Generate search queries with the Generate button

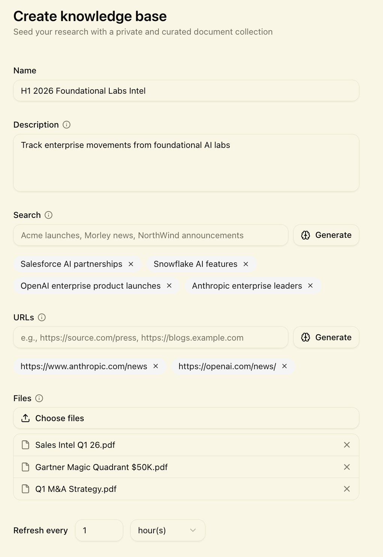[x=326, y=235]
